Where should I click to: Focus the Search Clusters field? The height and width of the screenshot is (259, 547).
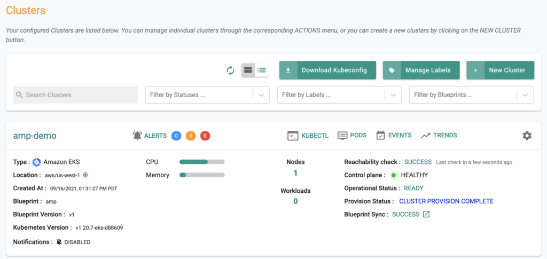[75, 95]
